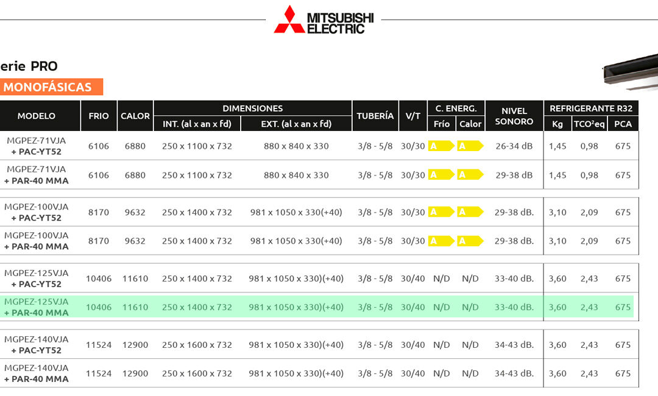Image resolution: width=658 pixels, height=396 pixels.
Task: Click Calor energy A label for MGPEZ-71VJA + PAR-40 MMA
Action: [470, 175]
